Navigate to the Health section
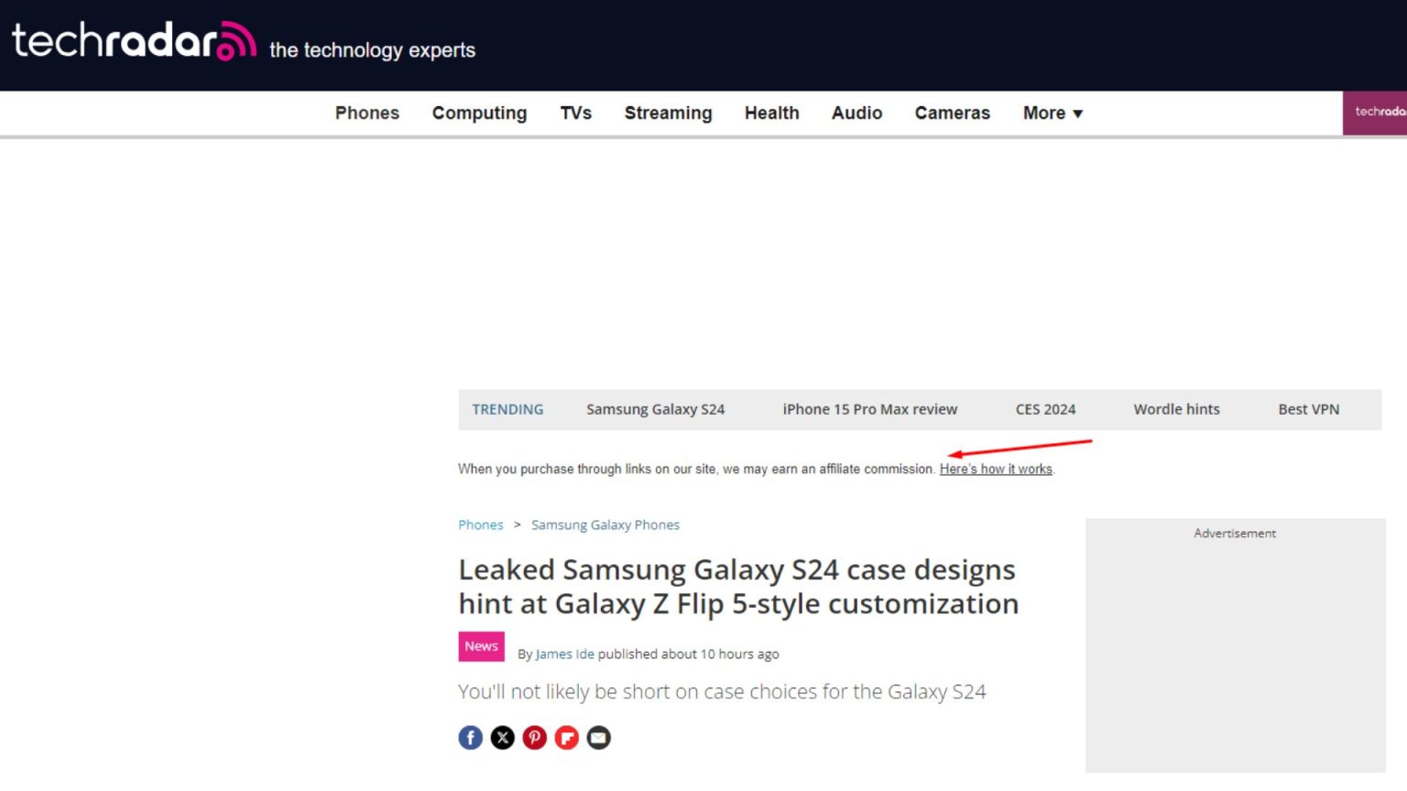Image resolution: width=1407 pixels, height=791 pixels. click(771, 114)
